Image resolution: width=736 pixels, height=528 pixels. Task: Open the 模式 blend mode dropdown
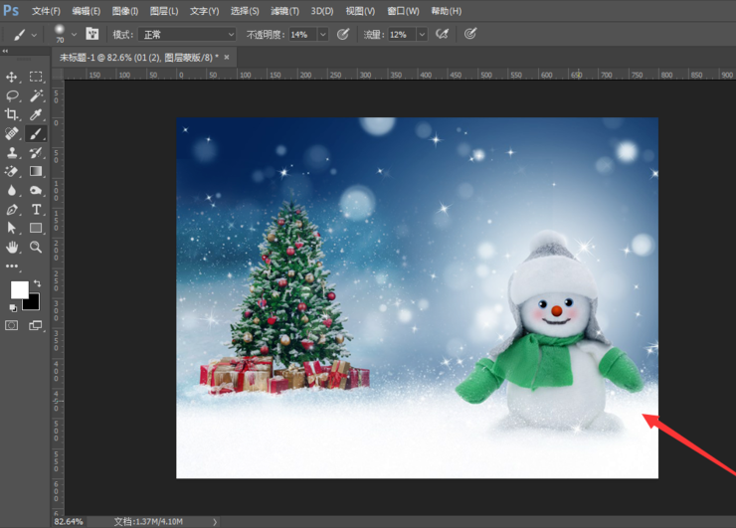point(187,34)
